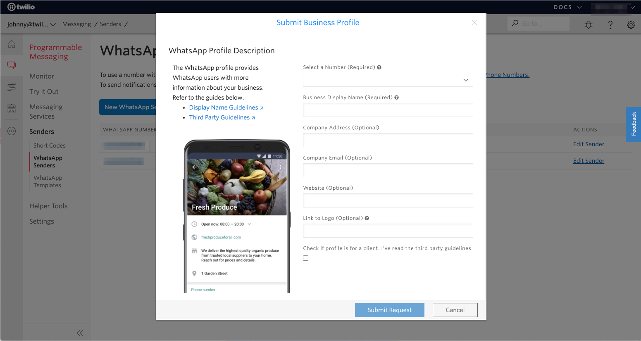Collapse sidebar with double chevron icon

pyautogui.click(x=80, y=333)
